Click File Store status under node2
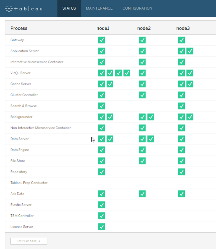This screenshot has height=249, width=216. [142, 161]
